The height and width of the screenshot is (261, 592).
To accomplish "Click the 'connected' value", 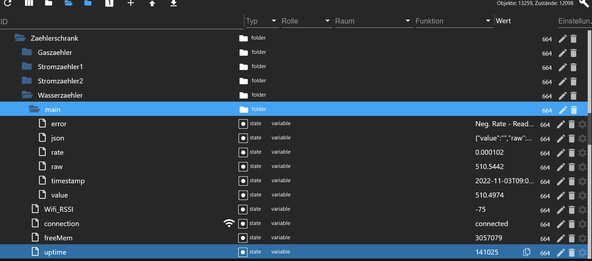I will pyautogui.click(x=492, y=224).
